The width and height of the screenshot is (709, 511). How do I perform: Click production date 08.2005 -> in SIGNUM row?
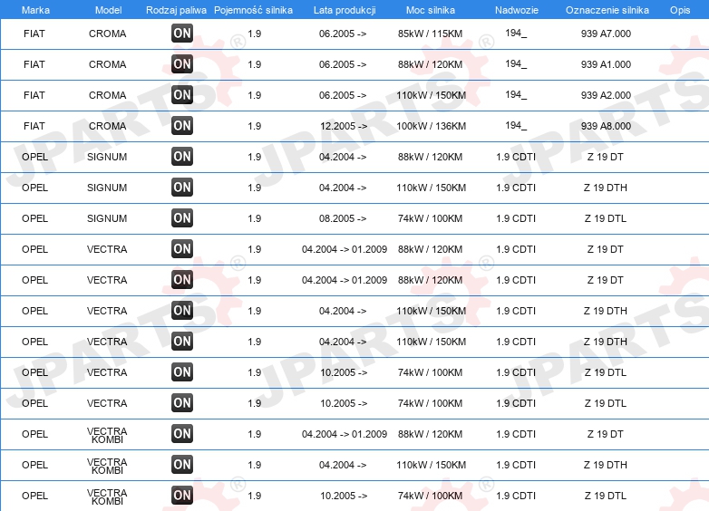(343, 218)
